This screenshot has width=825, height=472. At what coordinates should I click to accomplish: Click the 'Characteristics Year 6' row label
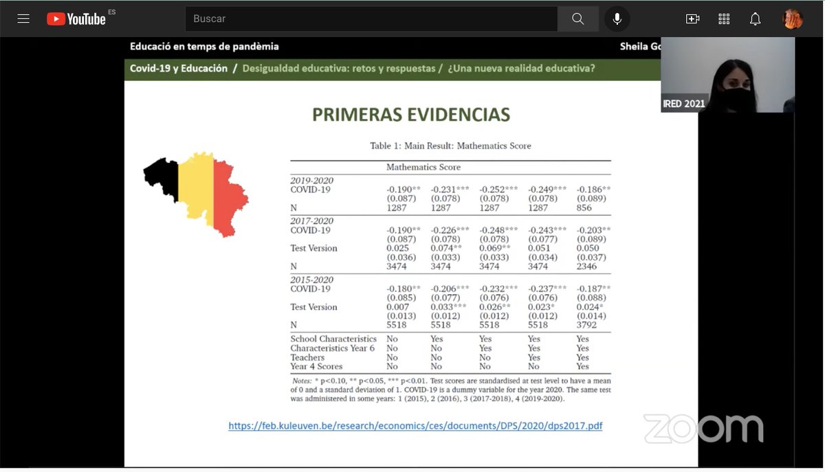[x=333, y=348]
